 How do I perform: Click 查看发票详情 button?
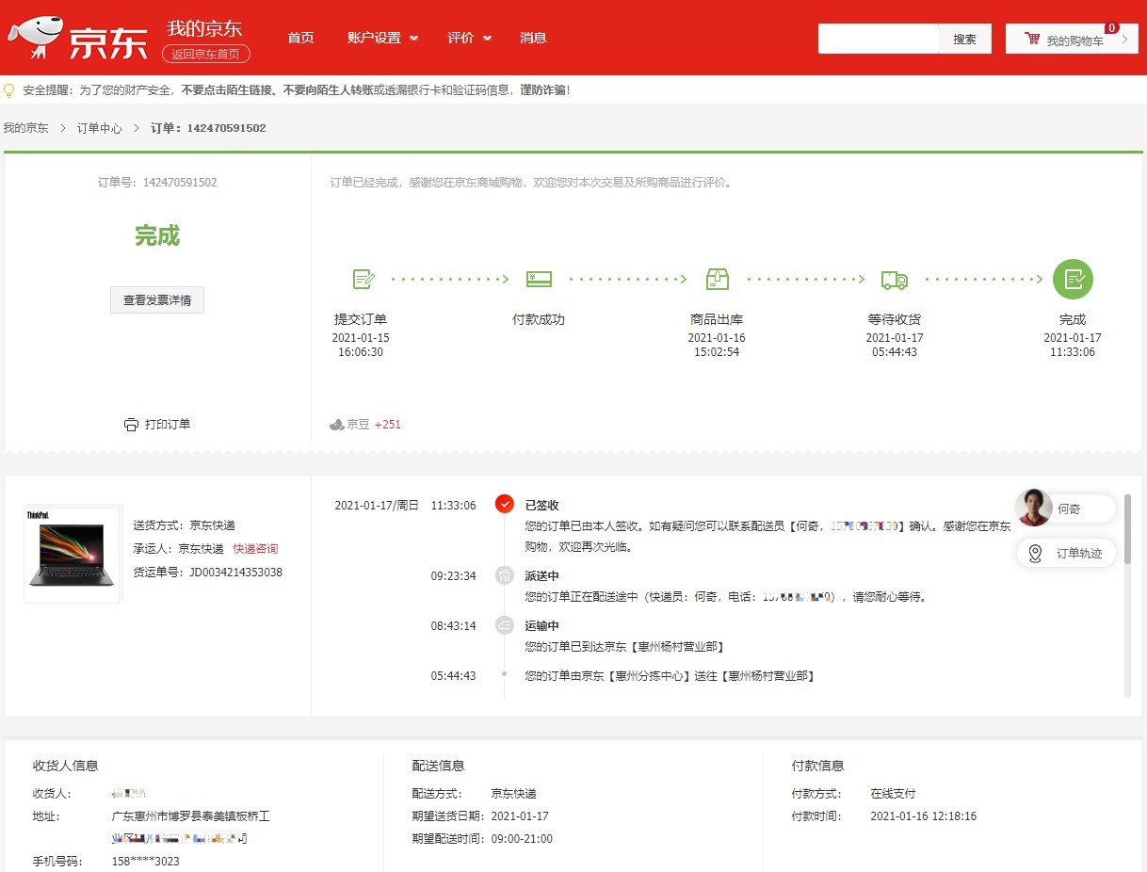157,300
